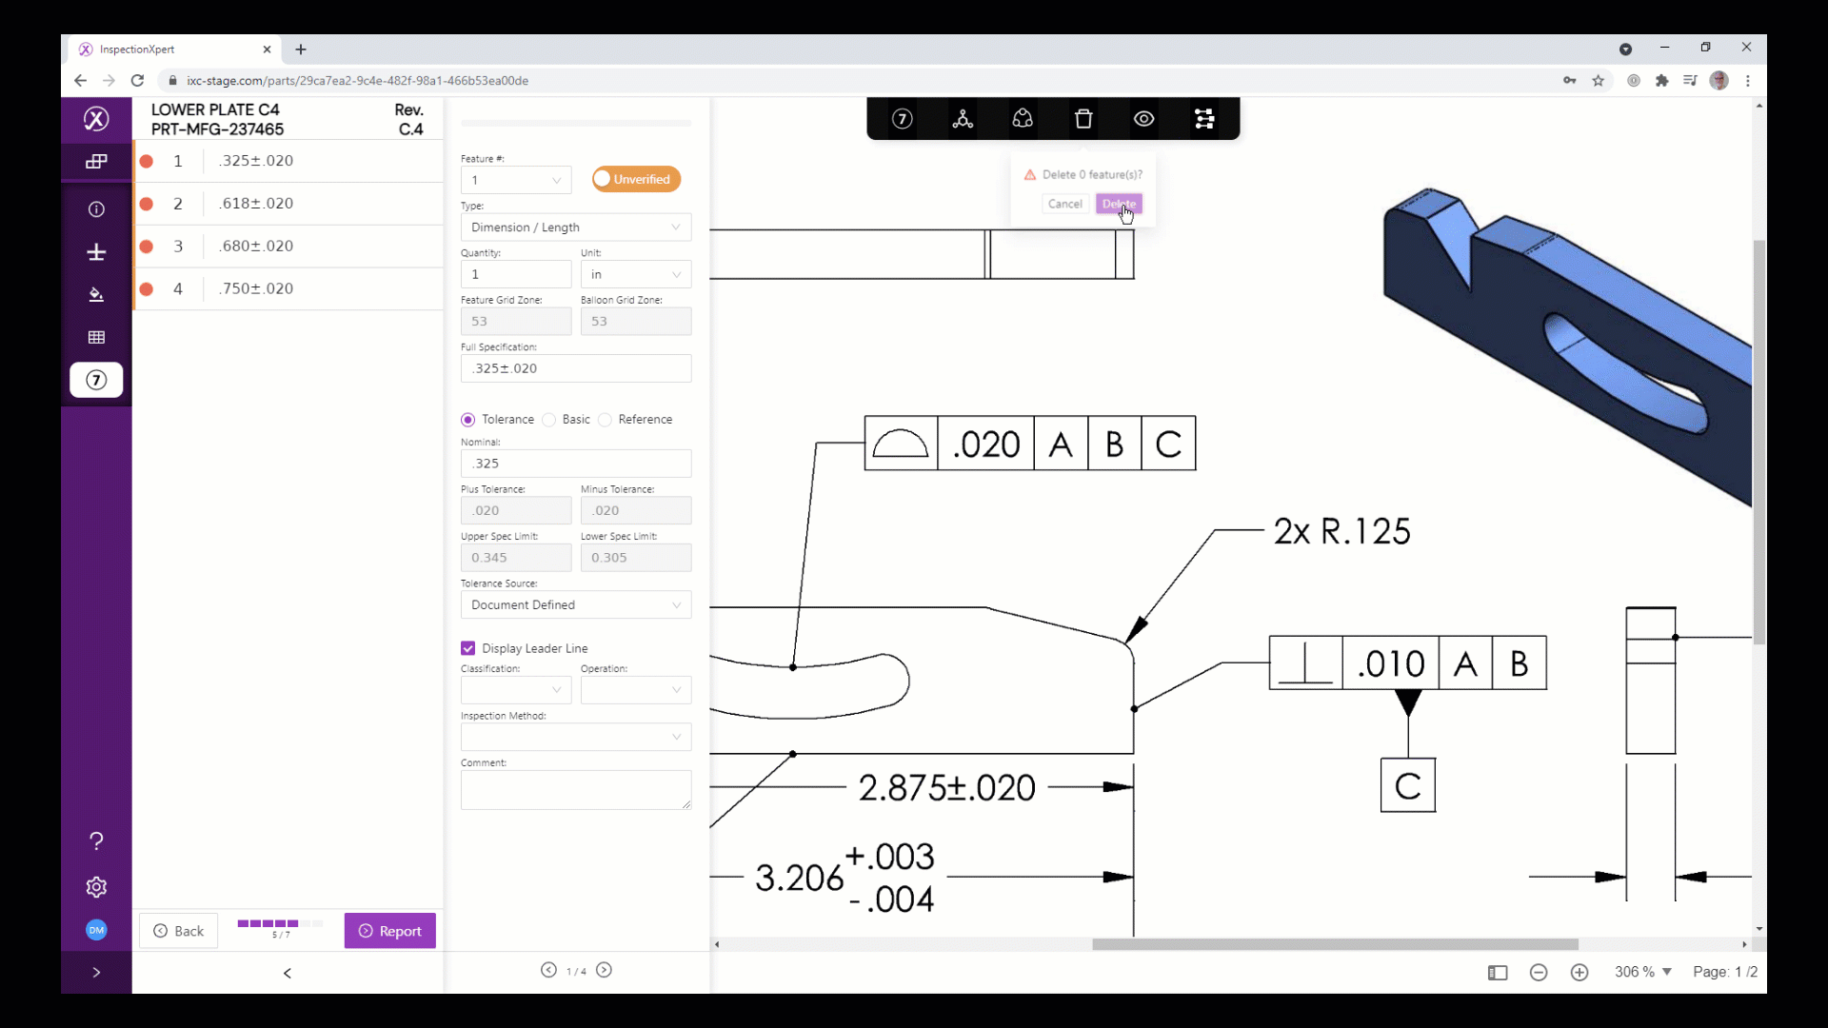The width and height of the screenshot is (1828, 1028).
Task: Click the Report button
Action: pos(391,930)
